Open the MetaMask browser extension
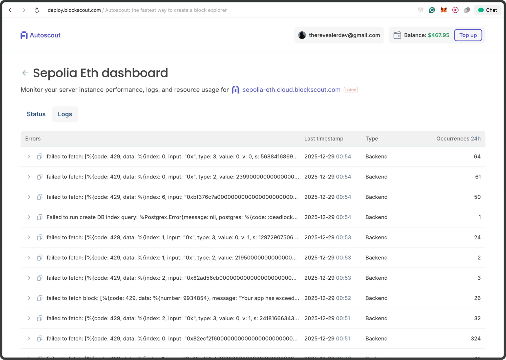 [443, 10]
